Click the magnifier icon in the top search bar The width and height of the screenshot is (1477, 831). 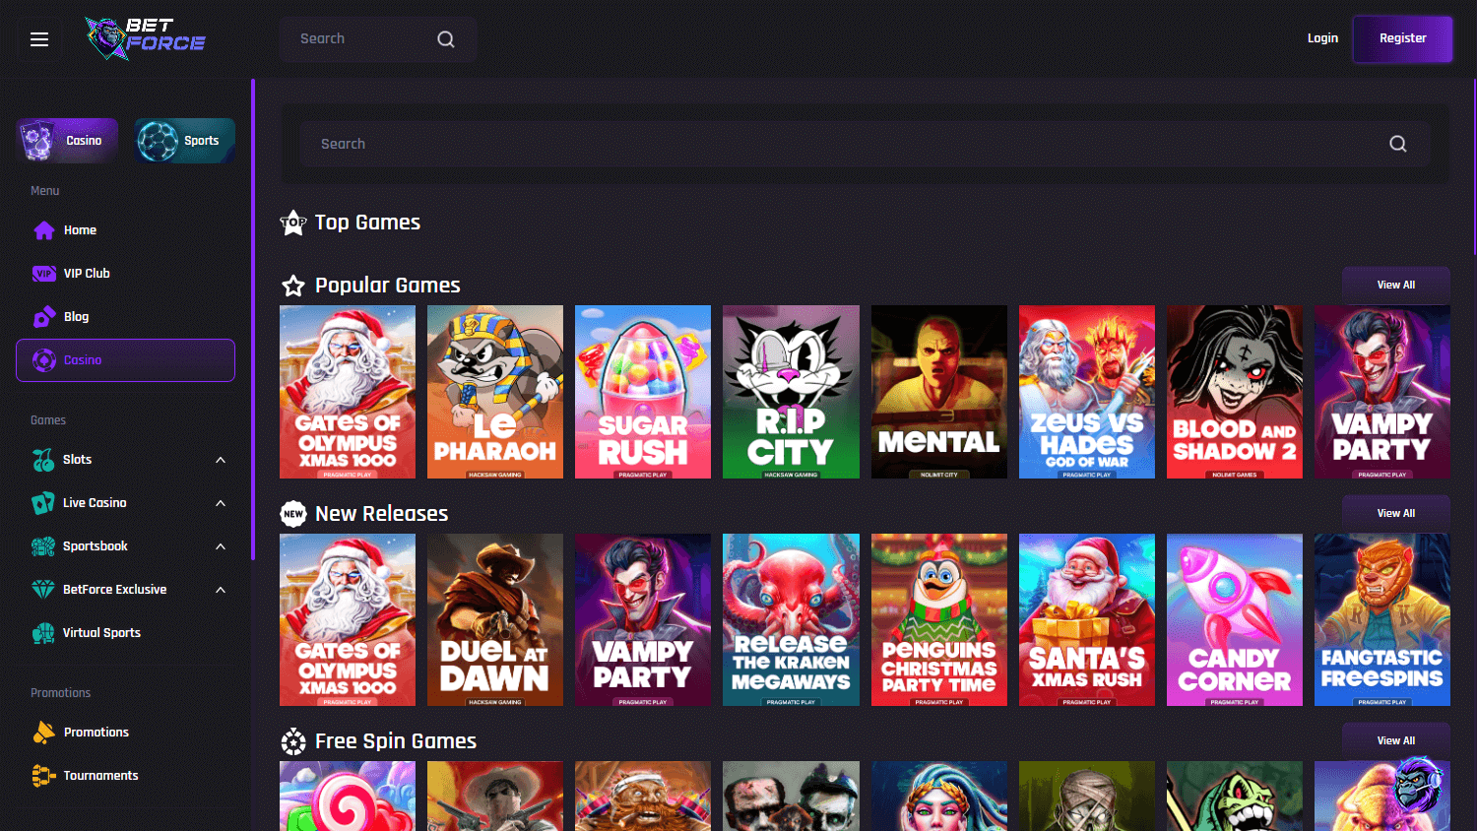[x=445, y=38]
